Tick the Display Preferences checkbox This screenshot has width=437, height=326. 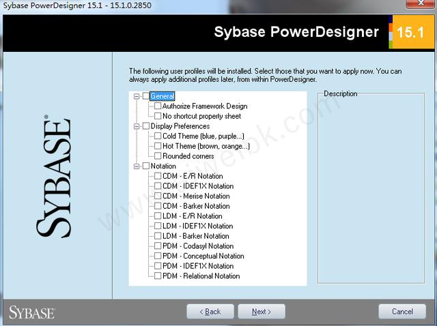(x=146, y=126)
